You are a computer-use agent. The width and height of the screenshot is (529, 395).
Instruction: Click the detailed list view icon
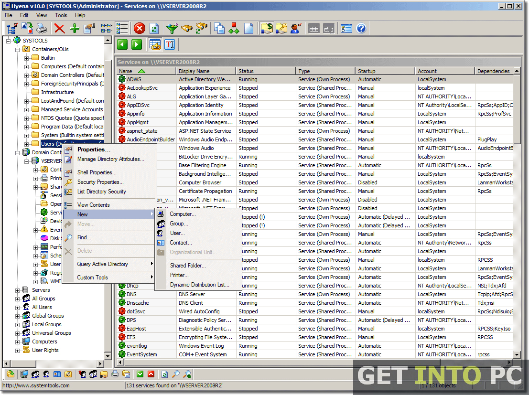(x=122, y=28)
